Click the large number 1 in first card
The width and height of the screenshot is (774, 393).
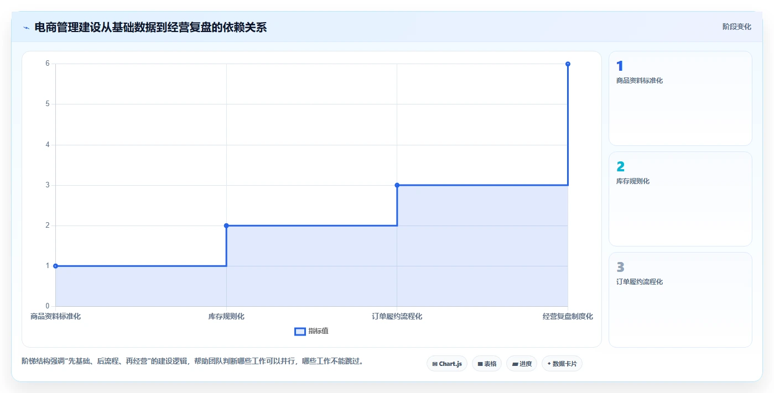click(620, 66)
